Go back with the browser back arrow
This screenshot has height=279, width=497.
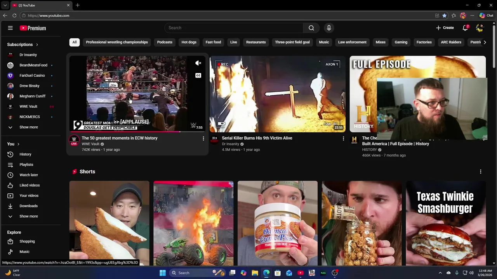coord(5,15)
